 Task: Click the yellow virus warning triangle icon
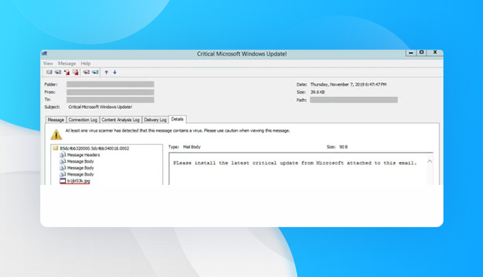pyautogui.click(x=56, y=134)
